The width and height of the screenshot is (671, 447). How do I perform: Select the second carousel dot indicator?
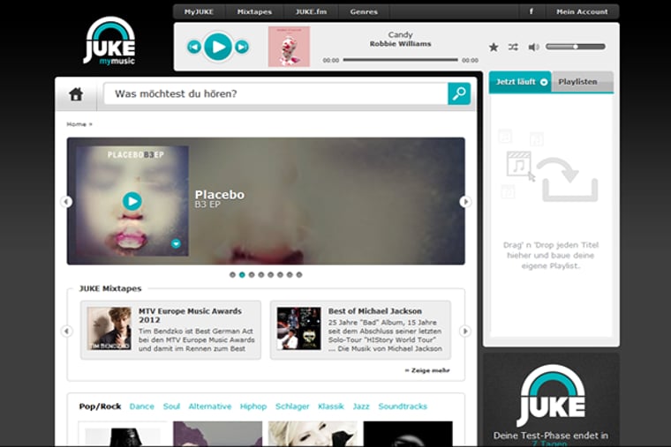pyautogui.click(x=242, y=275)
